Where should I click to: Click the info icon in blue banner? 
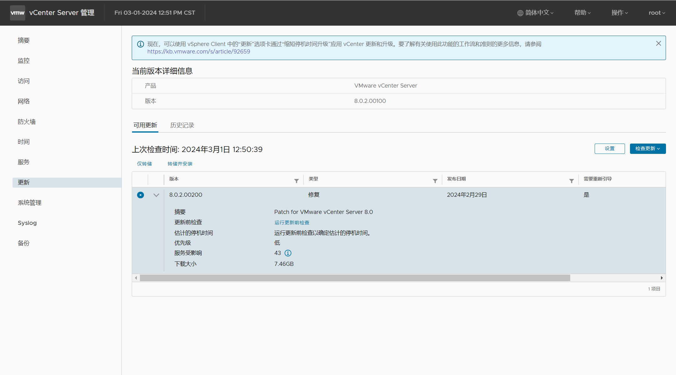tap(141, 44)
